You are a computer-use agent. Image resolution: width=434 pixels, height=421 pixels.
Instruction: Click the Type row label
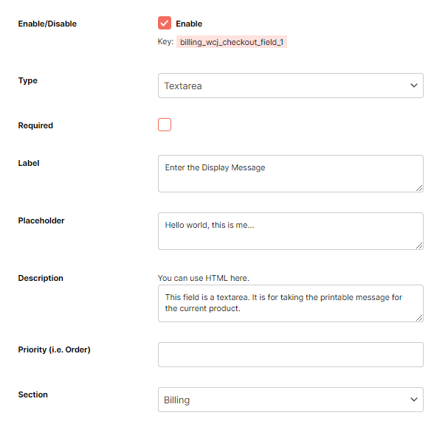tap(28, 80)
